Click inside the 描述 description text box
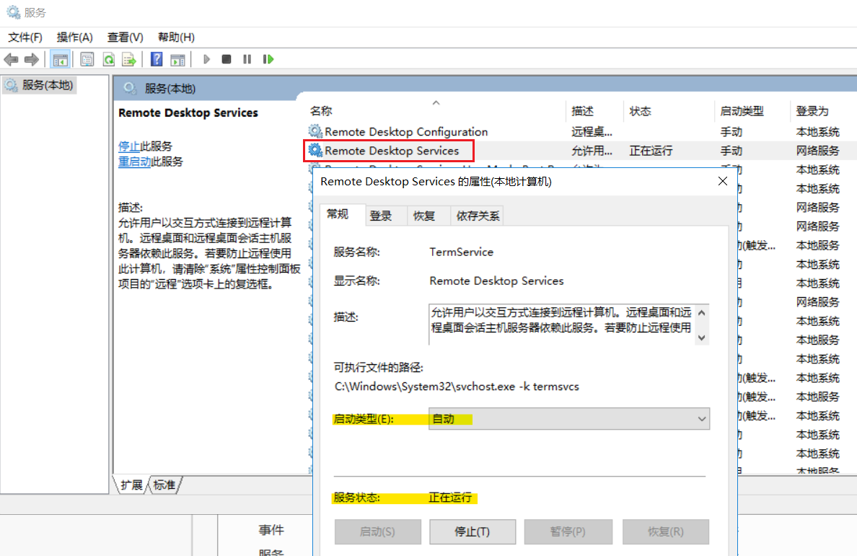The height and width of the screenshot is (556, 857). tap(561, 325)
